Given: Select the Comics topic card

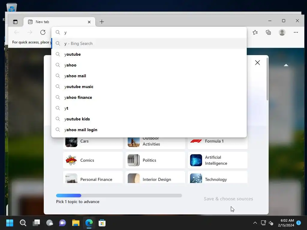Looking at the screenshot, I should (93, 160).
